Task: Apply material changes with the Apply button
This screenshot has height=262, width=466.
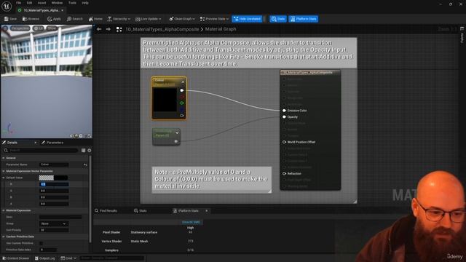Action: pyautogui.click(x=54, y=19)
